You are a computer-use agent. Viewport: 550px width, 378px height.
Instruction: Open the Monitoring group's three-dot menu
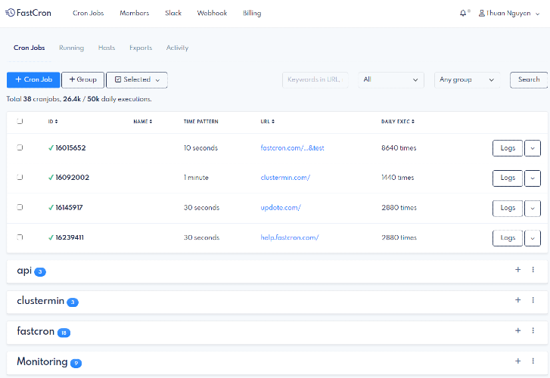pyautogui.click(x=533, y=361)
